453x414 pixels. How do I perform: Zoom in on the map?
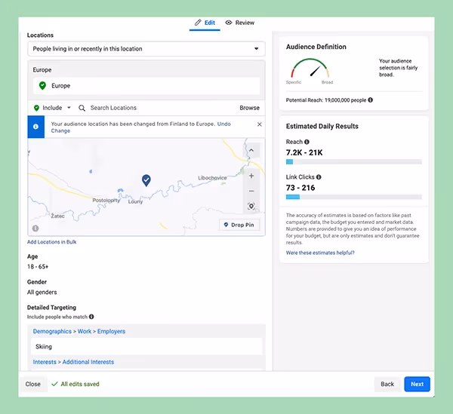251,176
